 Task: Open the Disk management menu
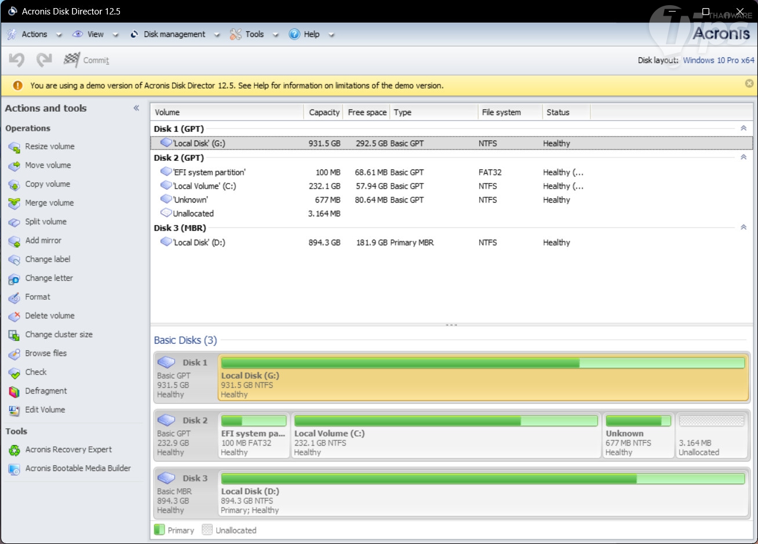174,34
